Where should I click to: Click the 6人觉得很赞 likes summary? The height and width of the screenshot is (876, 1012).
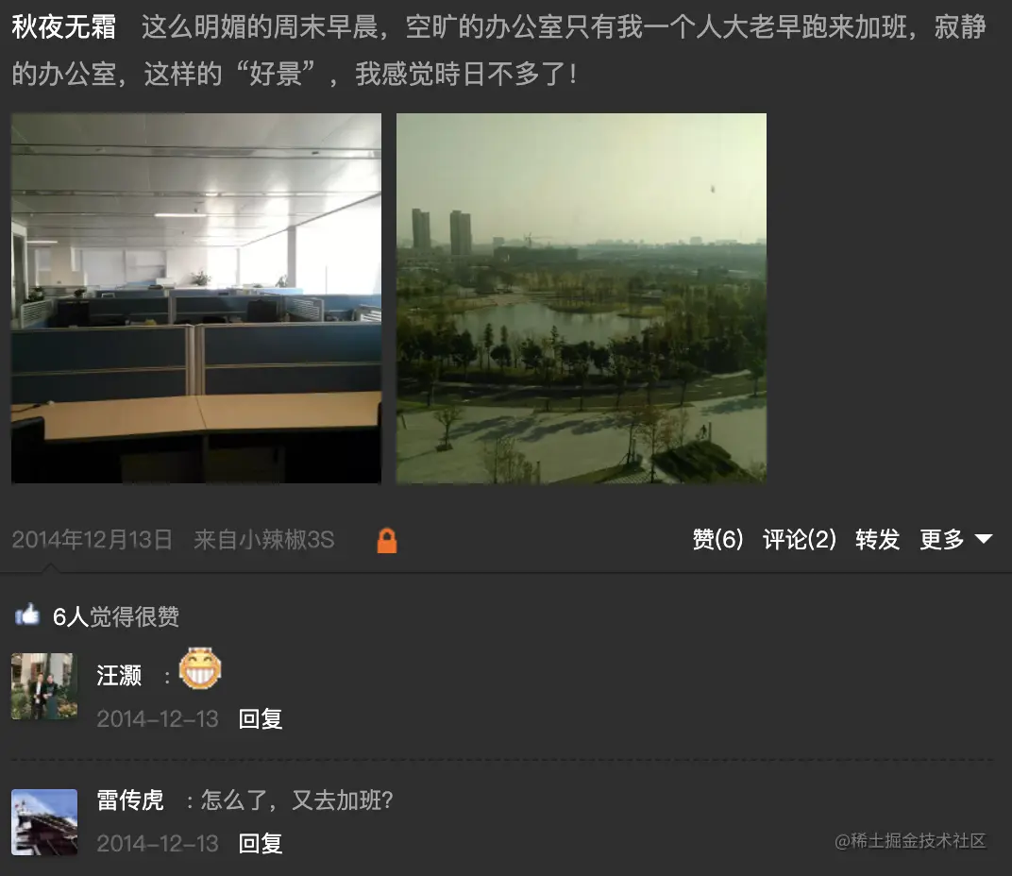pyautogui.click(x=115, y=616)
